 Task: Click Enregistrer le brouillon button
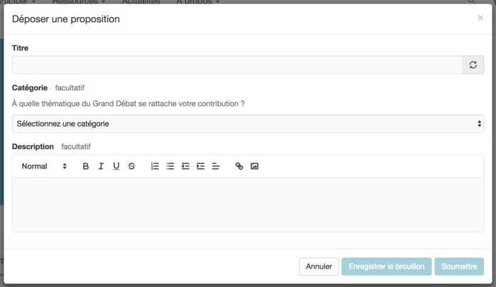[387, 266]
